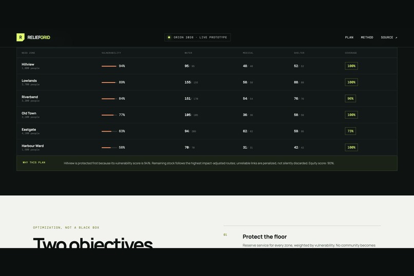Viewport: 414px width, 276px height.
Task: Click Harbour Ward's 100% coverage badge
Action: pyautogui.click(x=351, y=148)
